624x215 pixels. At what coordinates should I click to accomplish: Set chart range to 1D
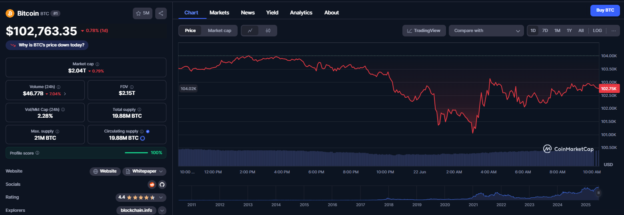click(533, 30)
